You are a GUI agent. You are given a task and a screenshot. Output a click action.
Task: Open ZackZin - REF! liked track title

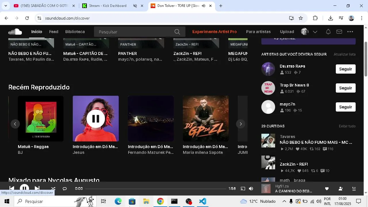click(294, 164)
